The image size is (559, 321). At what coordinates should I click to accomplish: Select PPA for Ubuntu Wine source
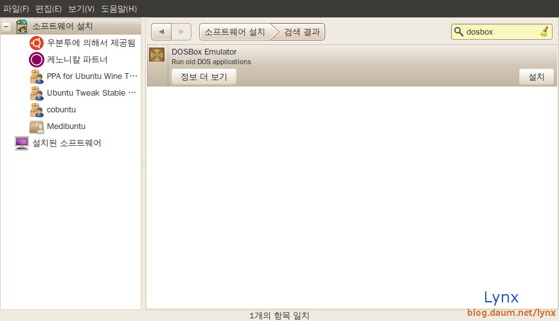[x=92, y=76]
